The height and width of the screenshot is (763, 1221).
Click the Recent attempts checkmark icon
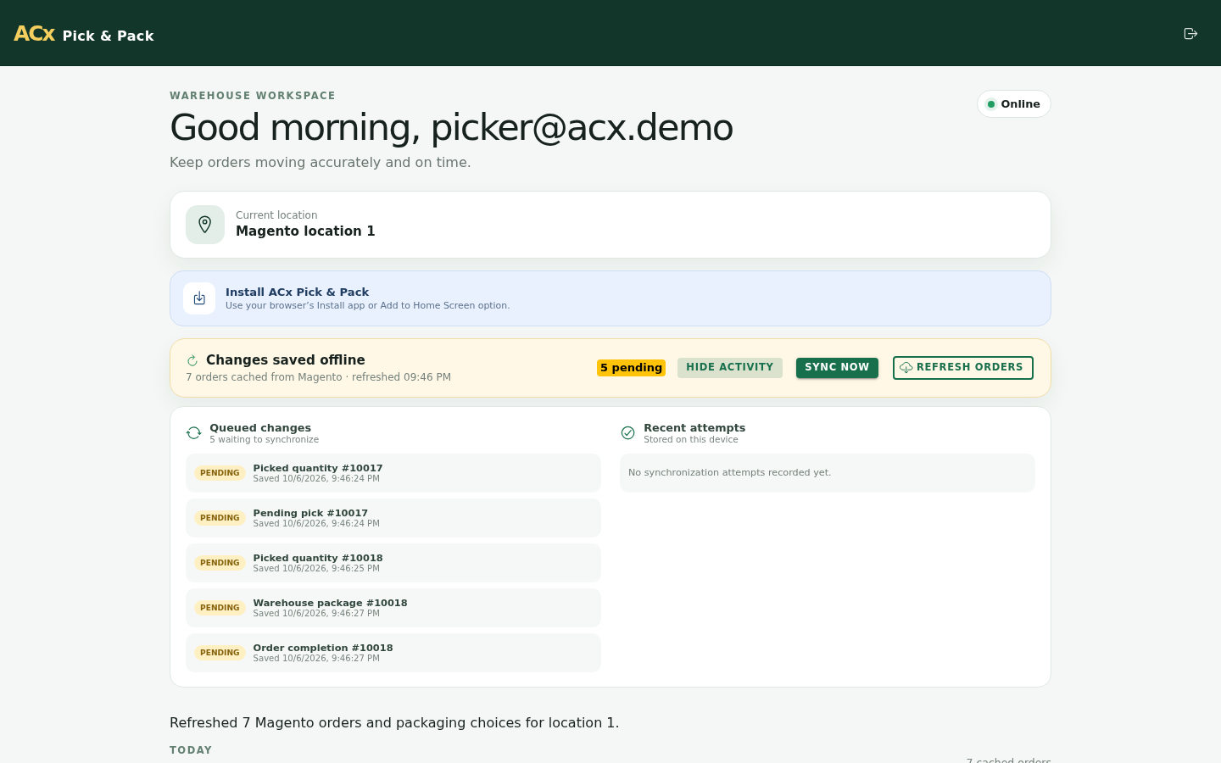(628, 433)
